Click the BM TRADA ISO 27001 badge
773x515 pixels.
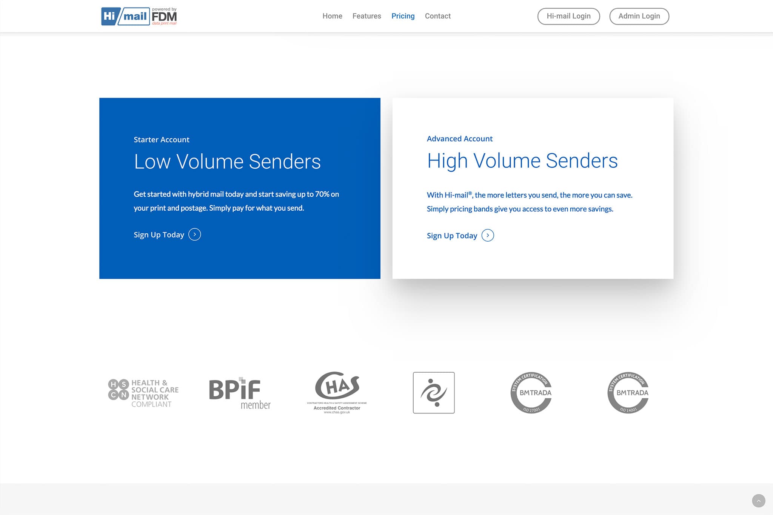(x=531, y=393)
